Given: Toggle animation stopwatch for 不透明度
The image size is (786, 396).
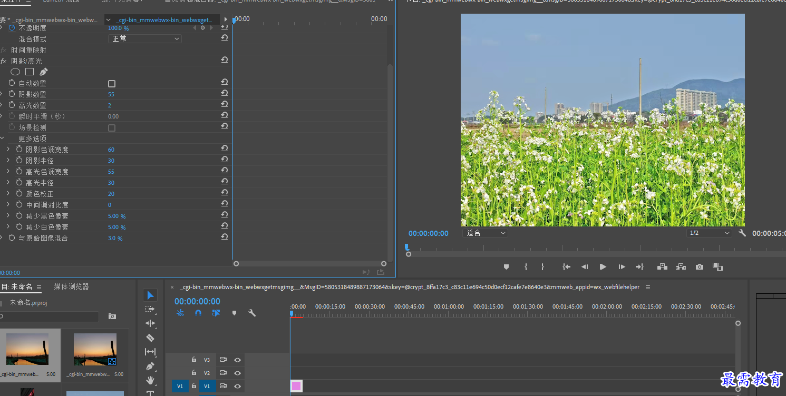Looking at the screenshot, I should [12, 27].
